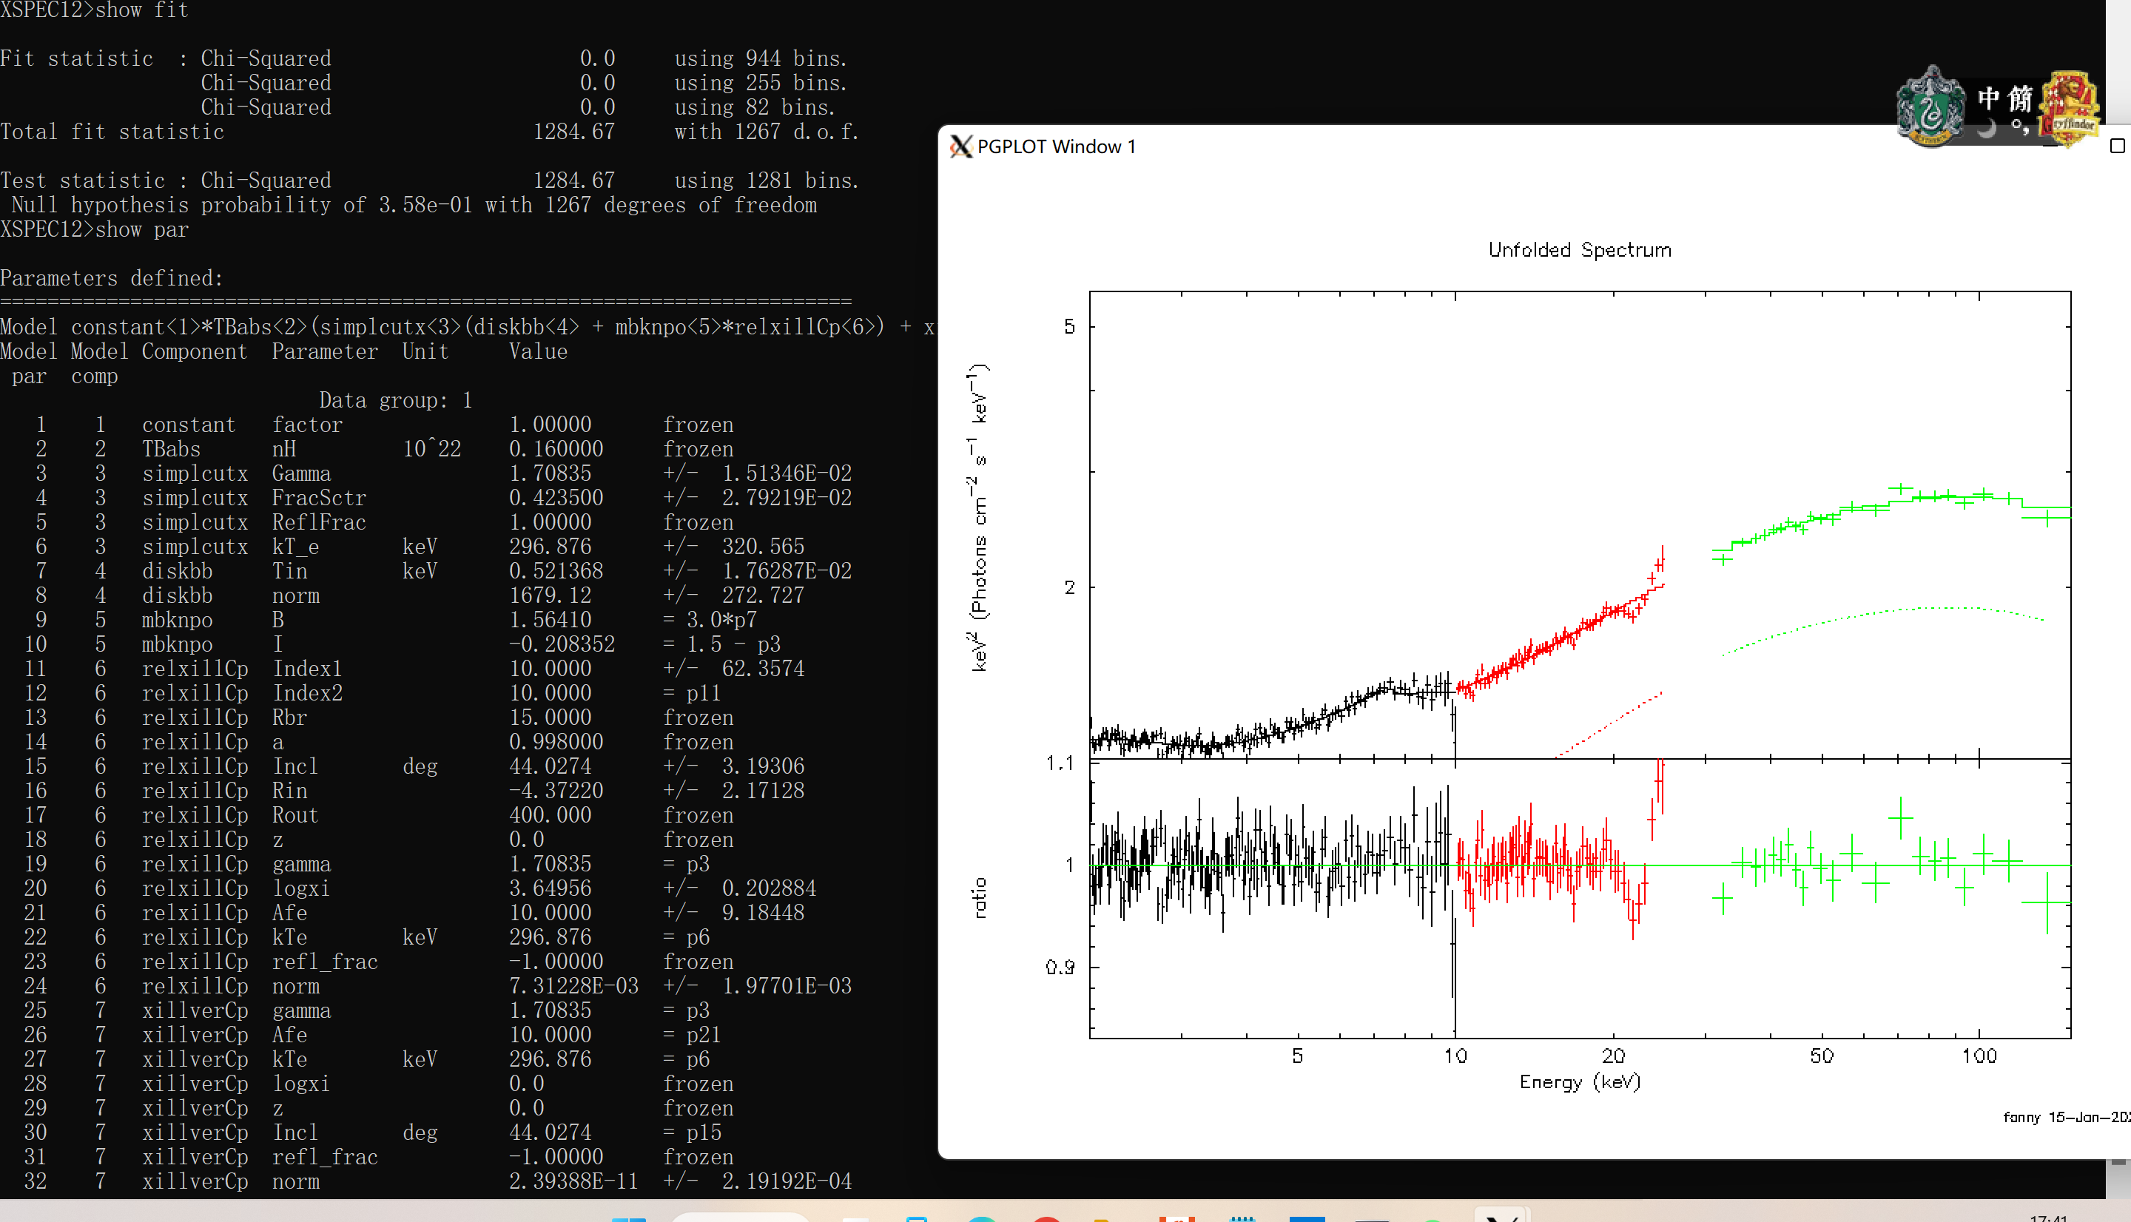Click the 'Null hypothesis probability' line
This screenshot has width=2131, height=1222.
click(414, 205)
